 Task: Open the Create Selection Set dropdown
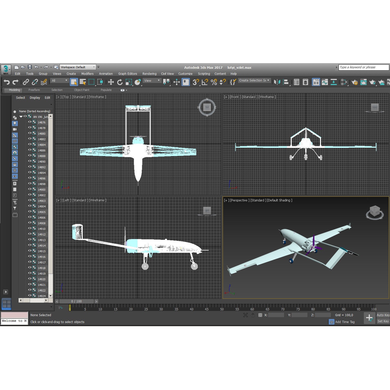point(268,80)
